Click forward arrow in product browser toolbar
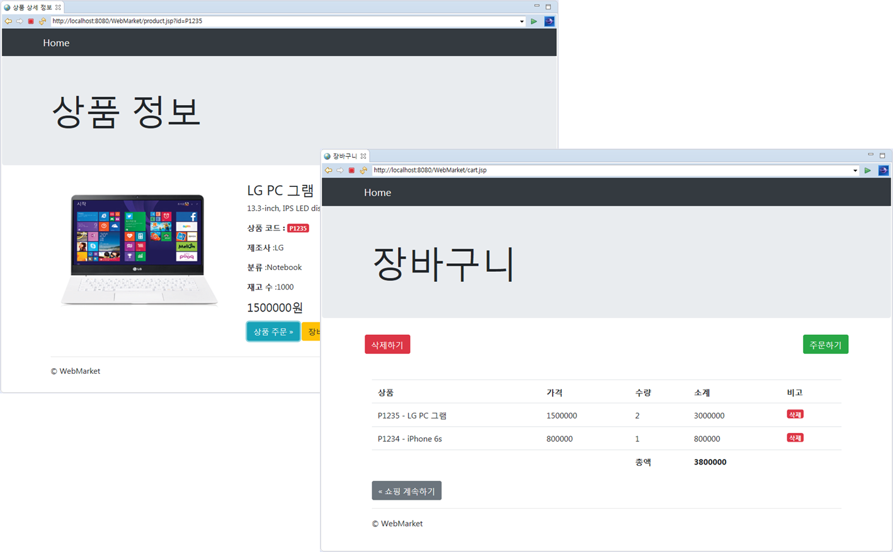The height and width of the screenshot is (552, 893). 20,21
